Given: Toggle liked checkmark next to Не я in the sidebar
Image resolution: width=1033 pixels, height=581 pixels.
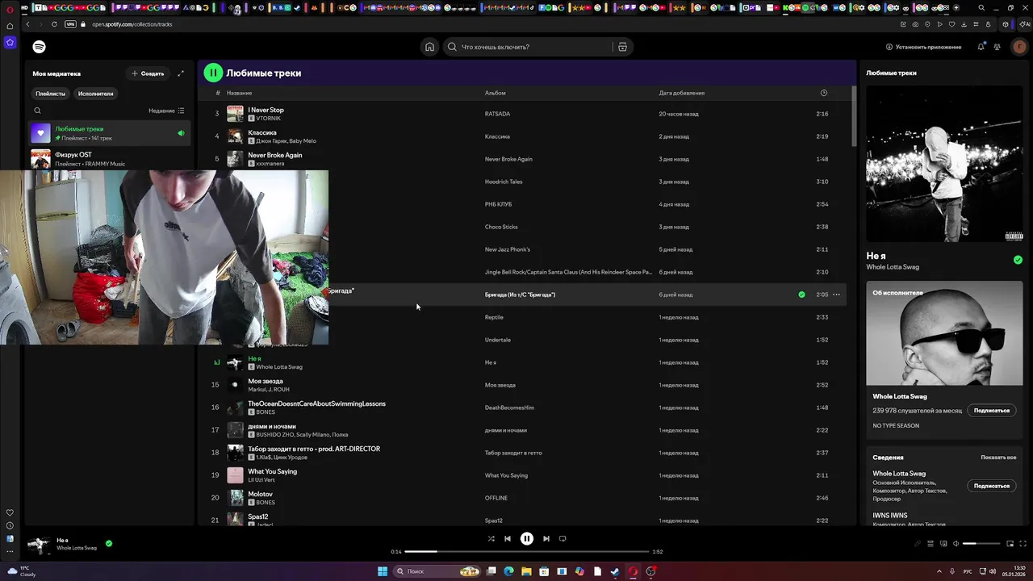Looking at the screenshot, I should click(1018, 260).
